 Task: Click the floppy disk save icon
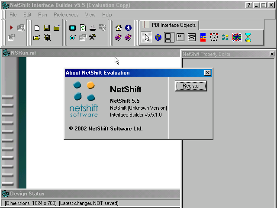[x=47, y=28]
